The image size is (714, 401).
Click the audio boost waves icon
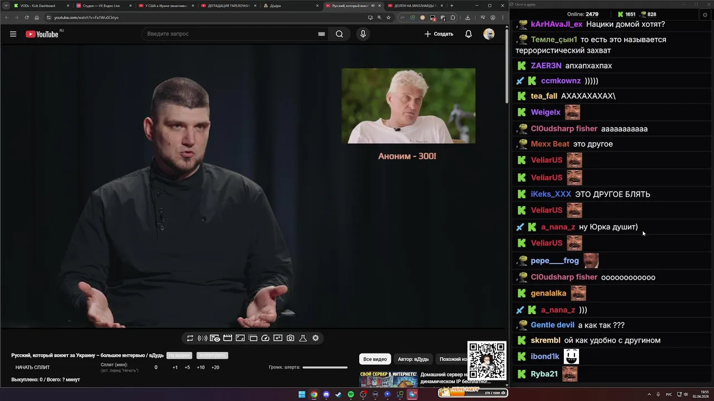[x=202, y=338]
